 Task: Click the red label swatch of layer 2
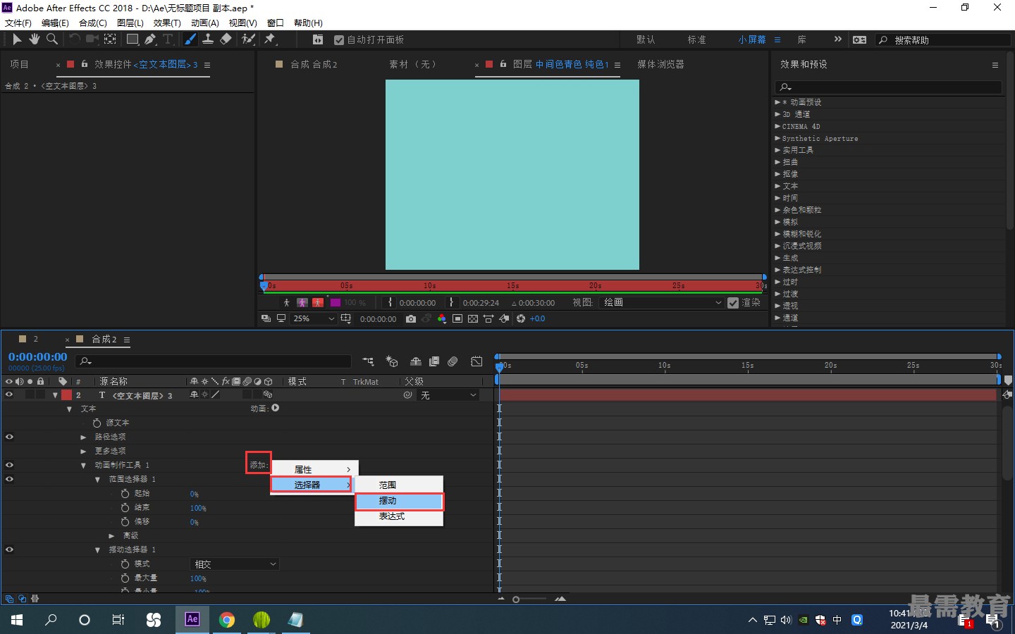pyautogui.click(x=66, y=395)
